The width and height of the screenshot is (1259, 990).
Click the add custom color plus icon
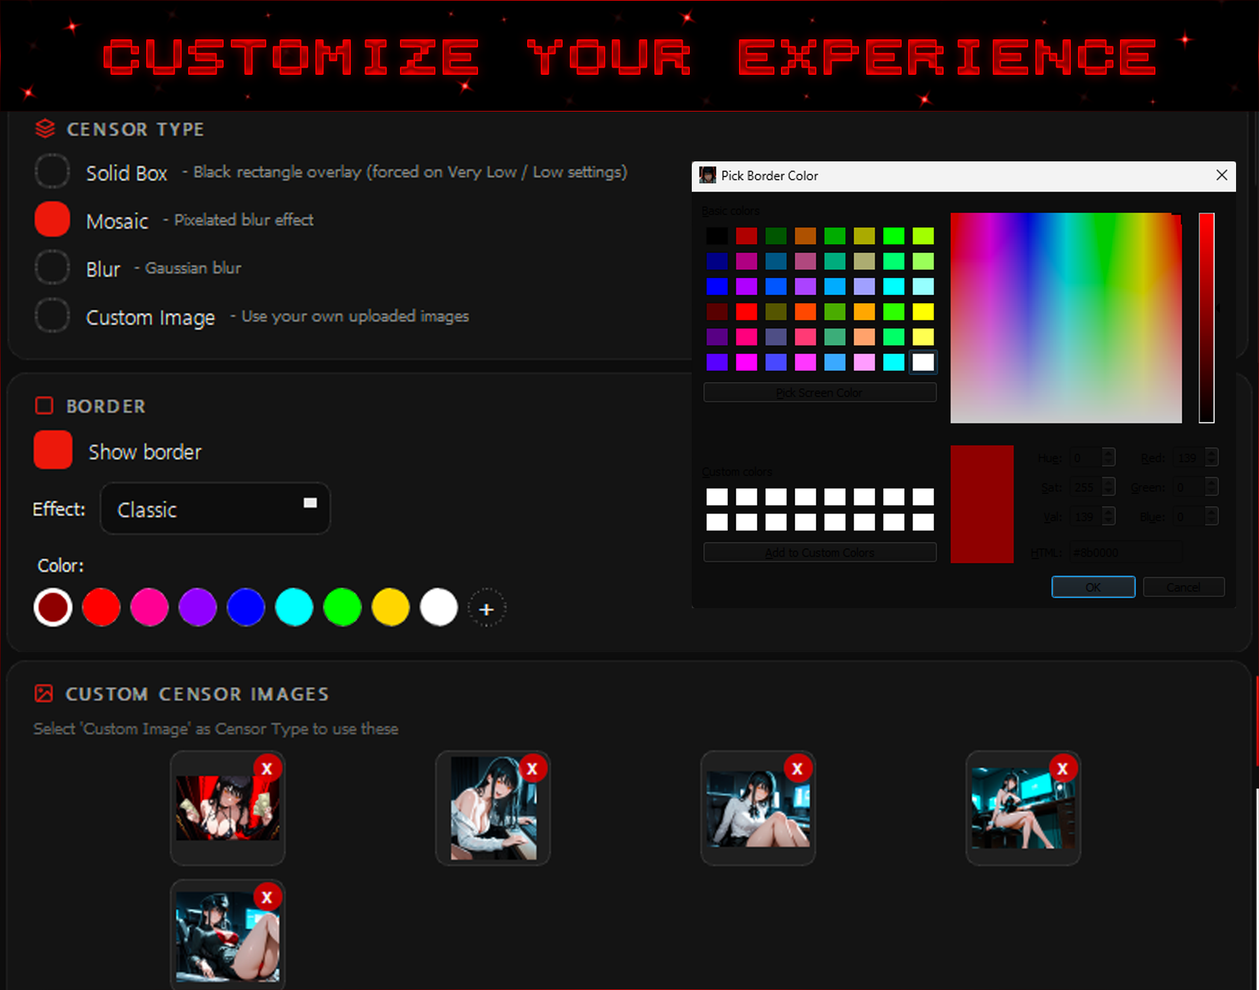coord(486,609)
